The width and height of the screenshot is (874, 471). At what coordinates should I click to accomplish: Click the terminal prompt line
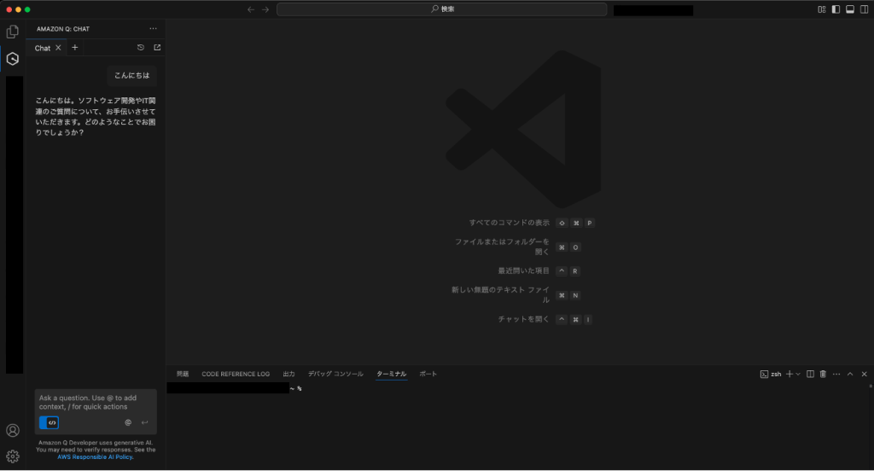tap(235, 388)
